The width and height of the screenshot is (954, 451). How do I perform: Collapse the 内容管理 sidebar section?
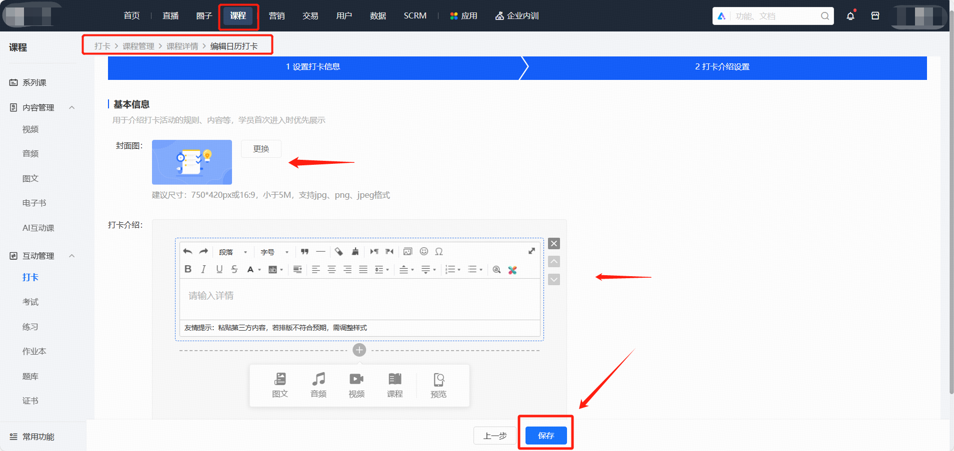pyautogui.click(x=72, y=107)
